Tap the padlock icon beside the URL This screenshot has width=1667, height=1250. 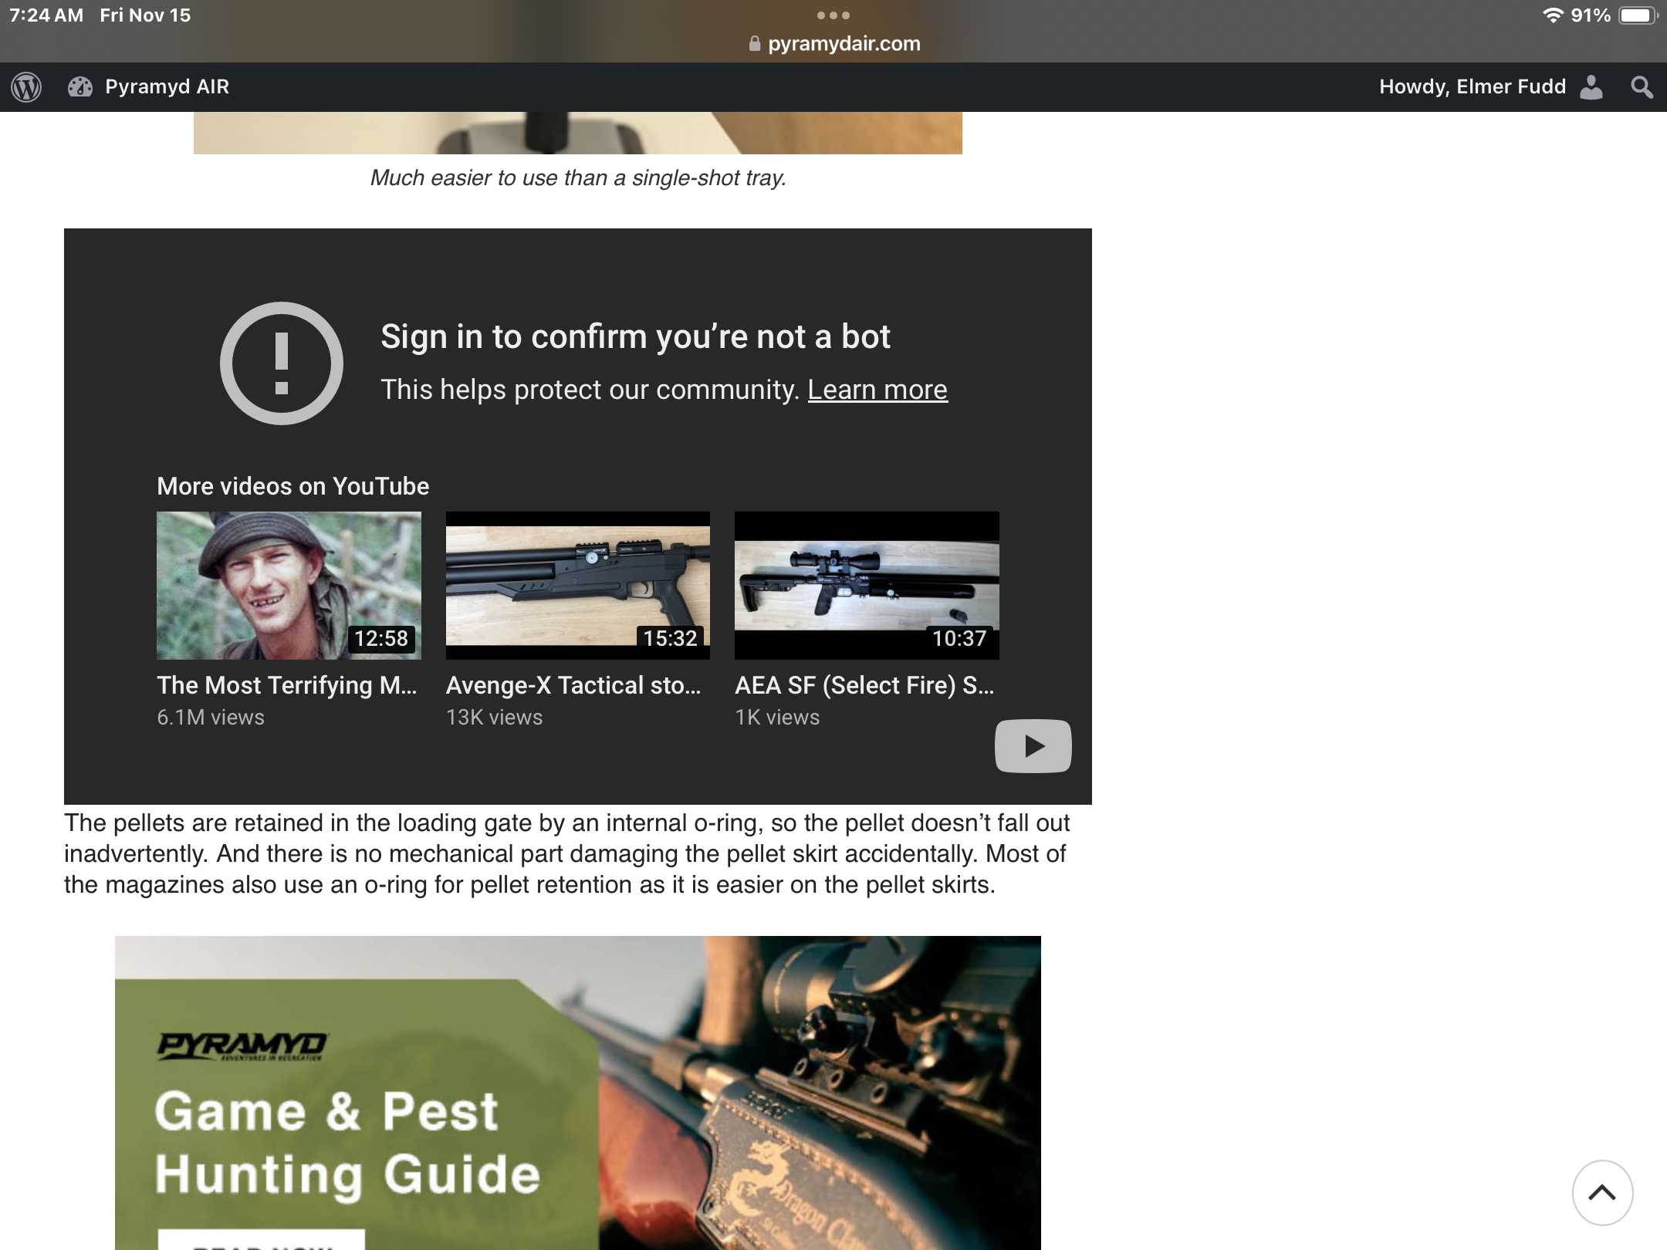(755, 44)
